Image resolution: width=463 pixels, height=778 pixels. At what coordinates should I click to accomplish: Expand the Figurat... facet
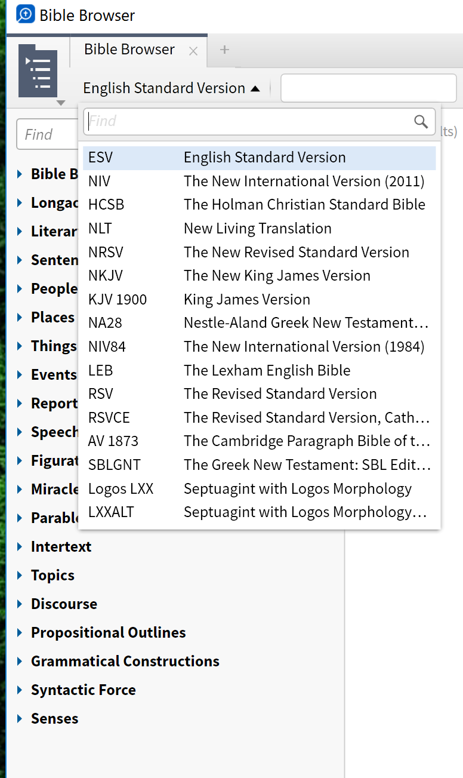tap(20, 460)
